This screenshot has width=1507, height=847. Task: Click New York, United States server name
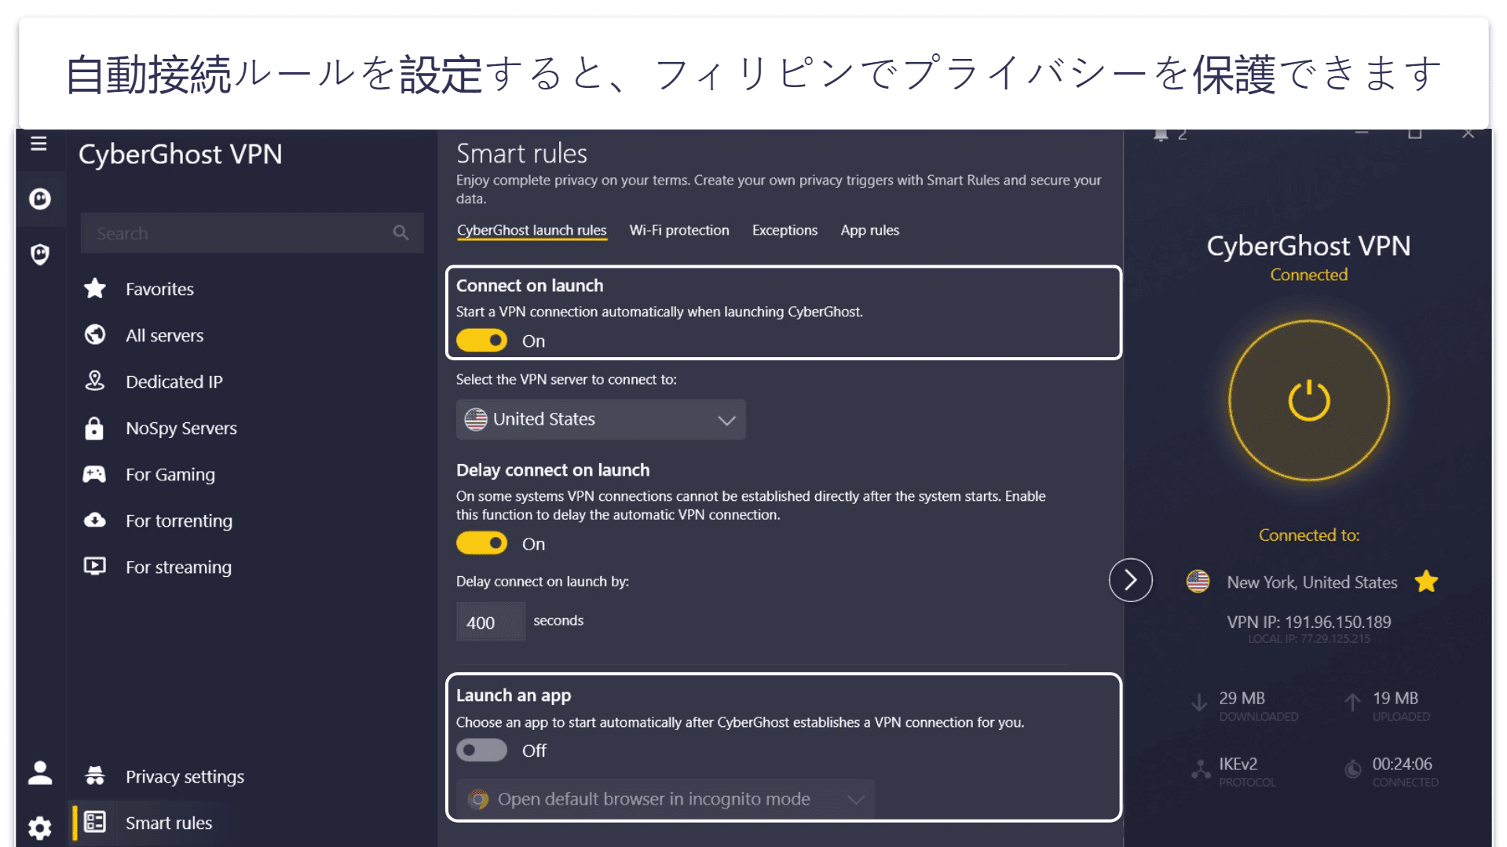1311,582
